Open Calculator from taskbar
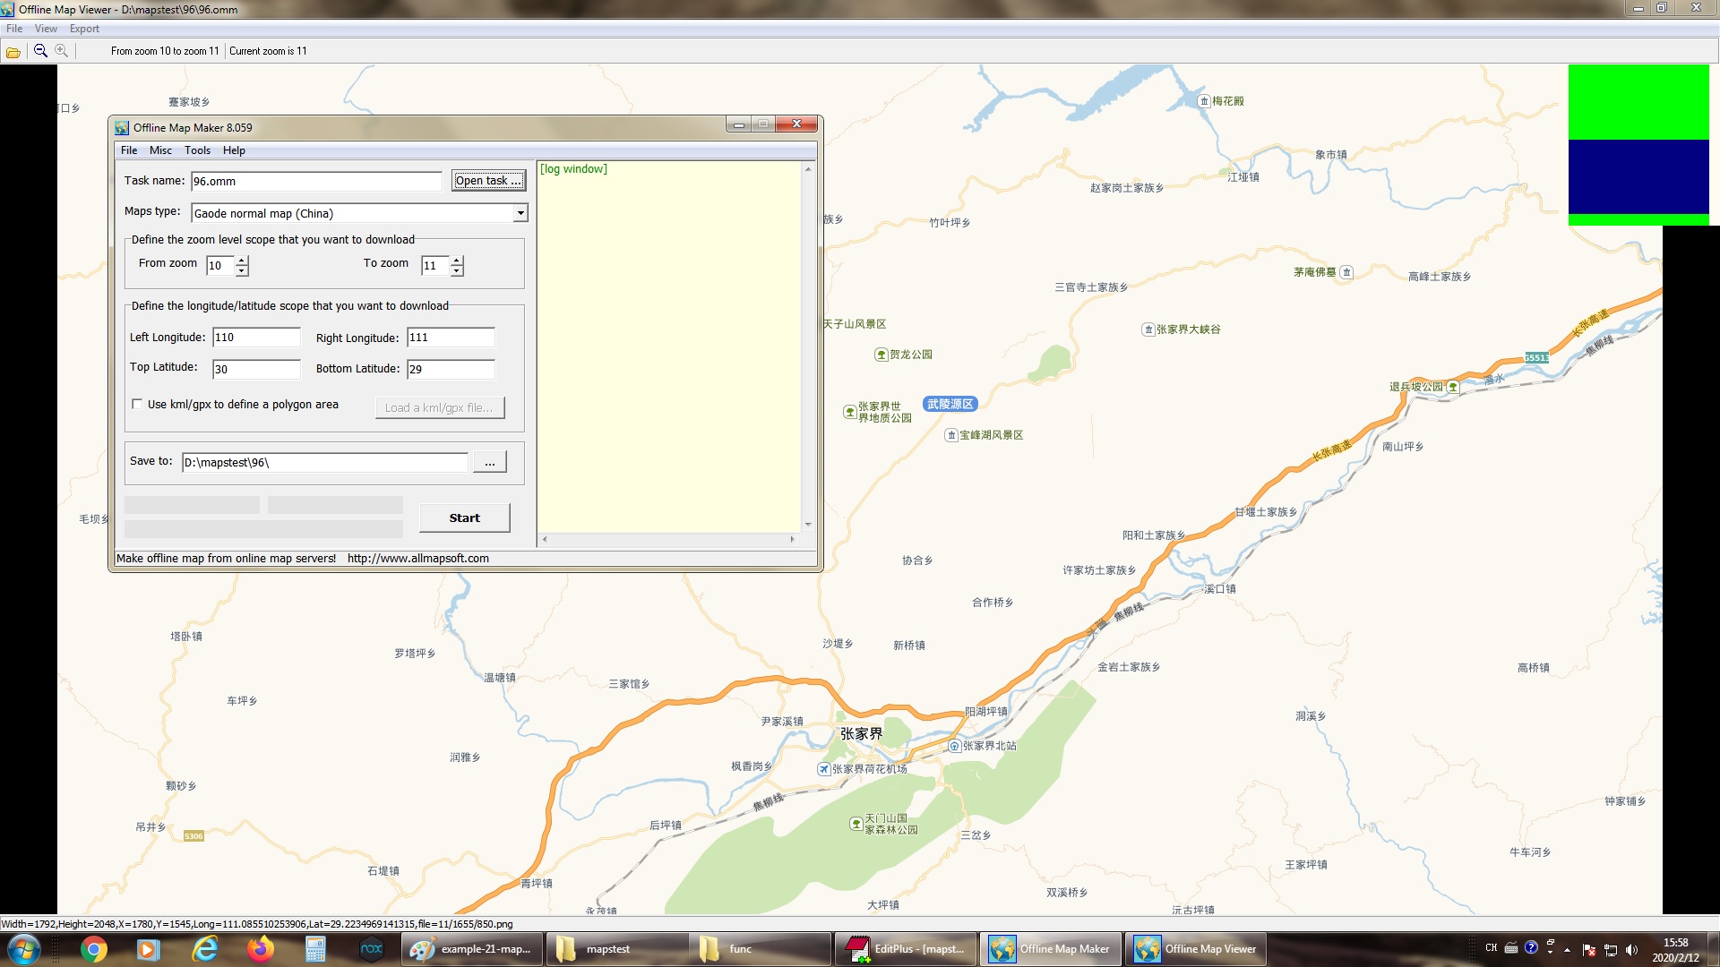 pos(315,949)
